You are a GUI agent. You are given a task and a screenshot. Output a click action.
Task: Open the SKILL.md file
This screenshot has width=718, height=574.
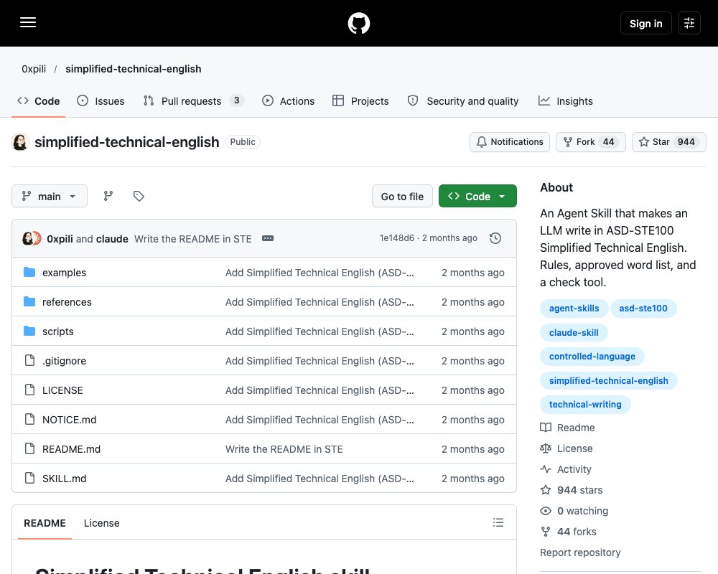point(64,479)
